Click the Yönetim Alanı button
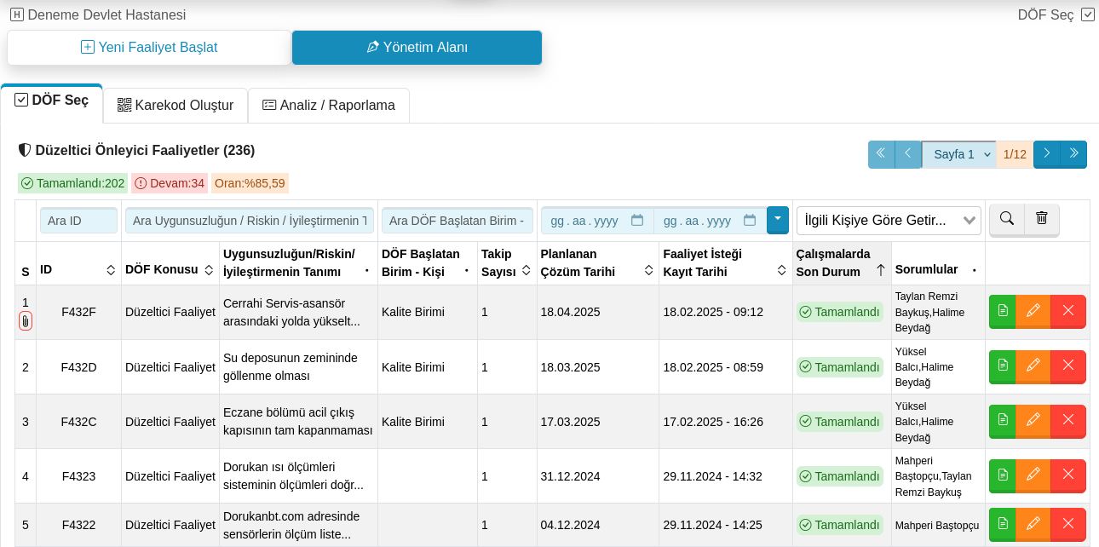The width and height of the screenshot is (1099, 547). tap(417, 48)
